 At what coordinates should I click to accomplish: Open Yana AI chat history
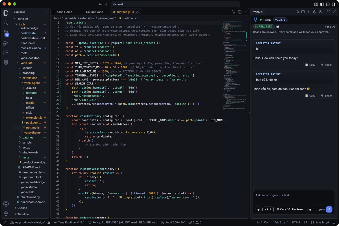[321, 12]
